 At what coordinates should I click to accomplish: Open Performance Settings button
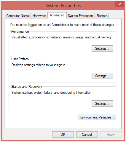point(102,49)
